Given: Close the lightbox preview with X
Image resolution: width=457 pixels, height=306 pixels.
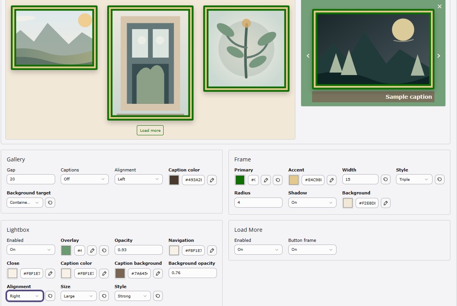Looking at the screenshot, I should point(440,7).
